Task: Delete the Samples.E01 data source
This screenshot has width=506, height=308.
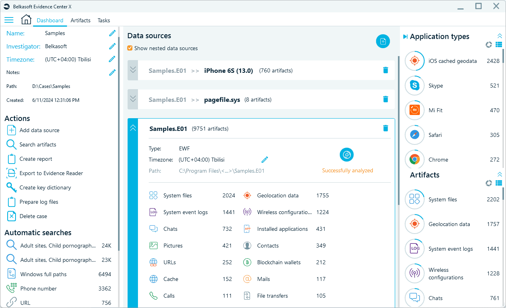Action: pos(386,128)
